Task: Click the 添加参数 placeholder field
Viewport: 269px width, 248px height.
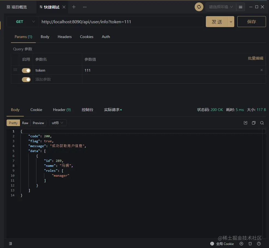Action: 57,79
